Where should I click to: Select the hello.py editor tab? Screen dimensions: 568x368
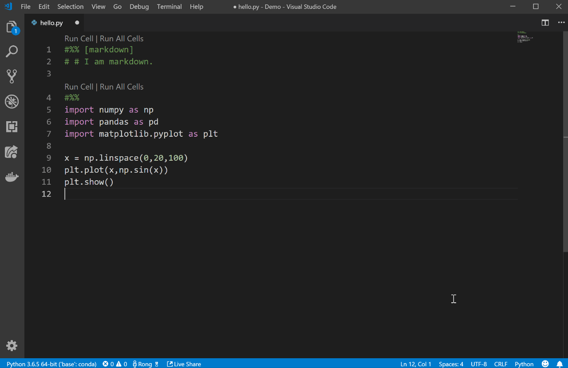(x=51, y=23)
